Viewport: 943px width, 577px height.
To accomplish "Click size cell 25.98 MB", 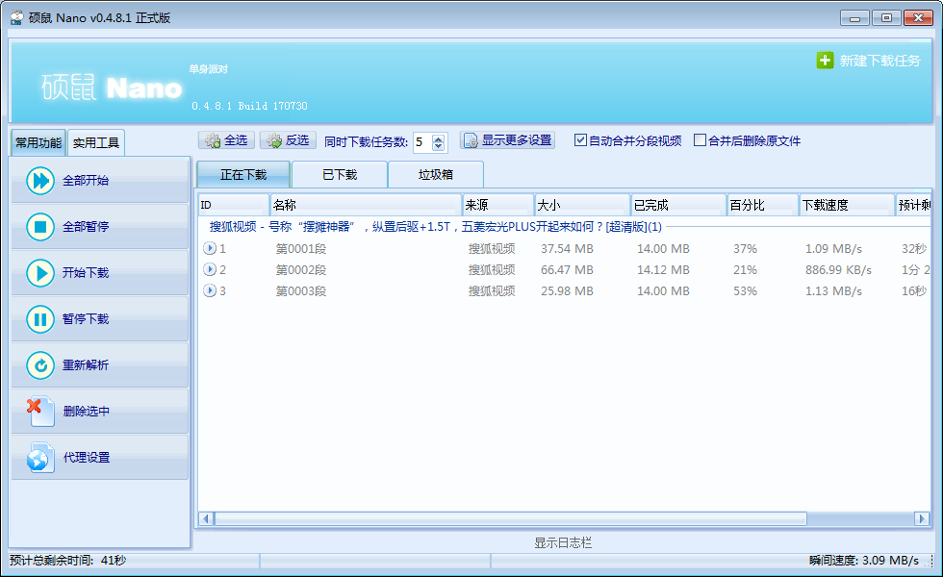I will [x=567, y=290].
